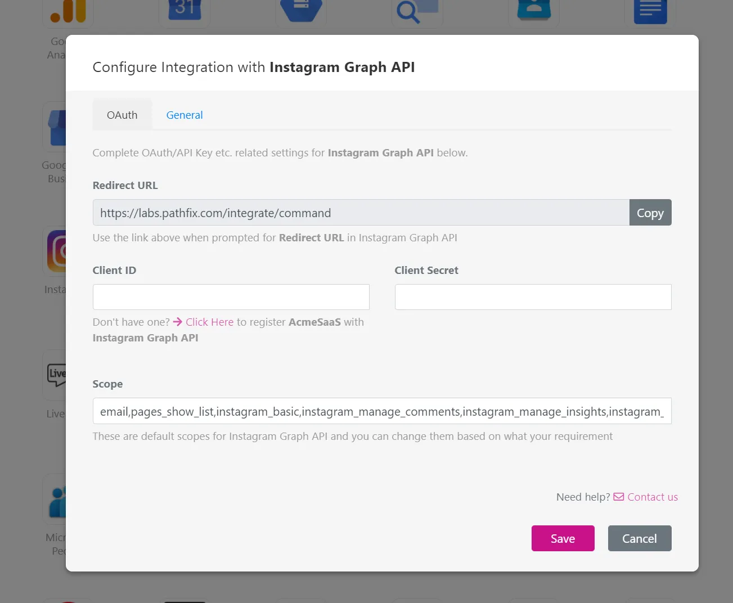Edit the Scope field

(x=382, y=411)
